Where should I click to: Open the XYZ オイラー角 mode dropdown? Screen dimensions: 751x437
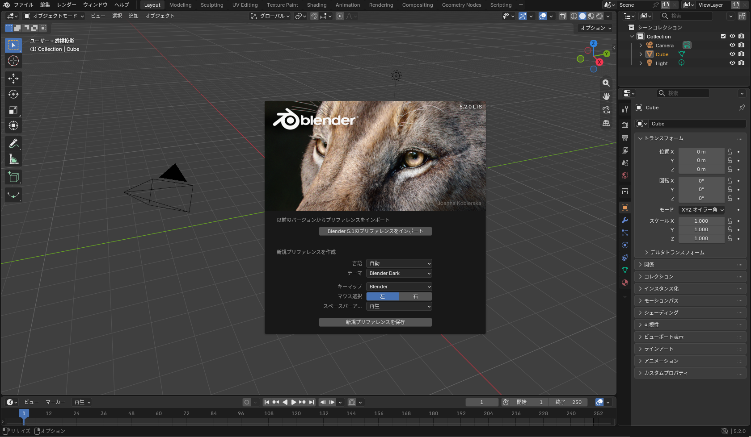coord(702,210)
